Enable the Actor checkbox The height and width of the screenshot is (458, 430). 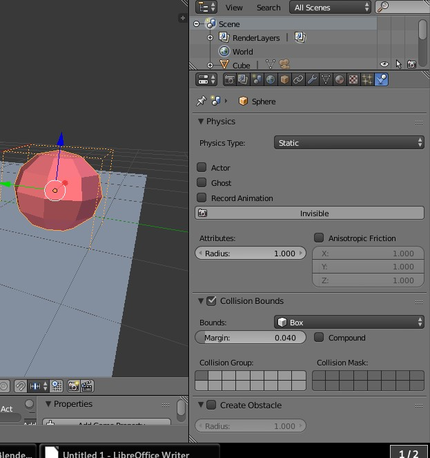pyautogui.click(x=202, y=167)
